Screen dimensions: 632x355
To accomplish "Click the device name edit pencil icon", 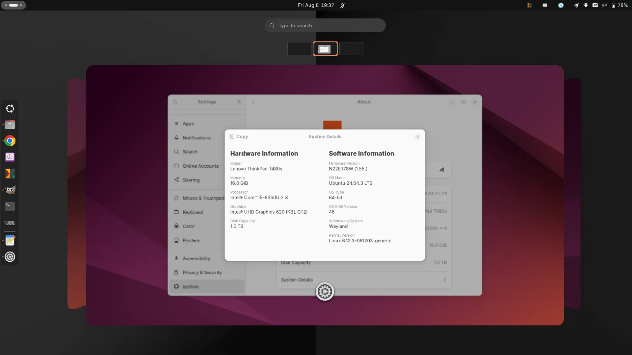I will (442, 170).
